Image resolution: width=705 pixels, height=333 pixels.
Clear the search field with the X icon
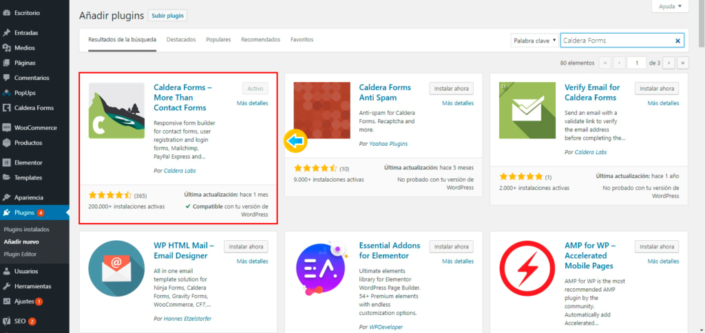tap(677, 41)
